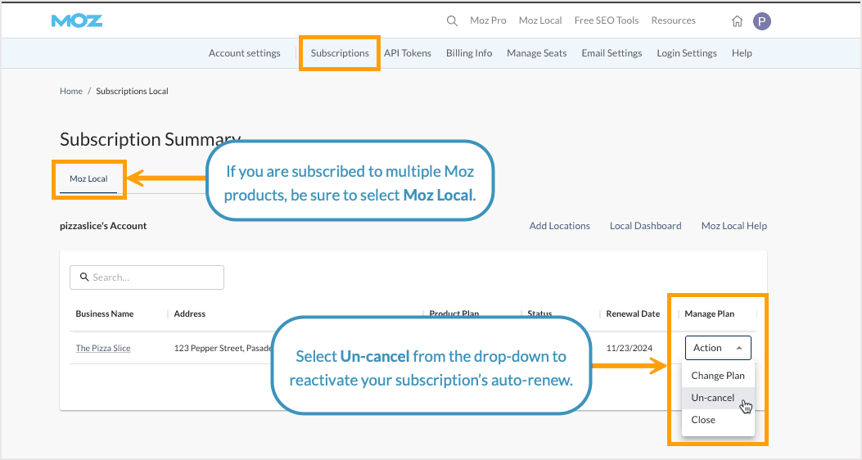
Task: Click the Moz logo
Action: [x=76, y=21]
